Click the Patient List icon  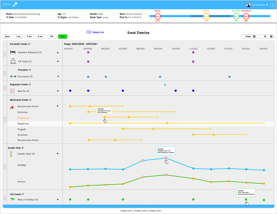pos(89,33)
